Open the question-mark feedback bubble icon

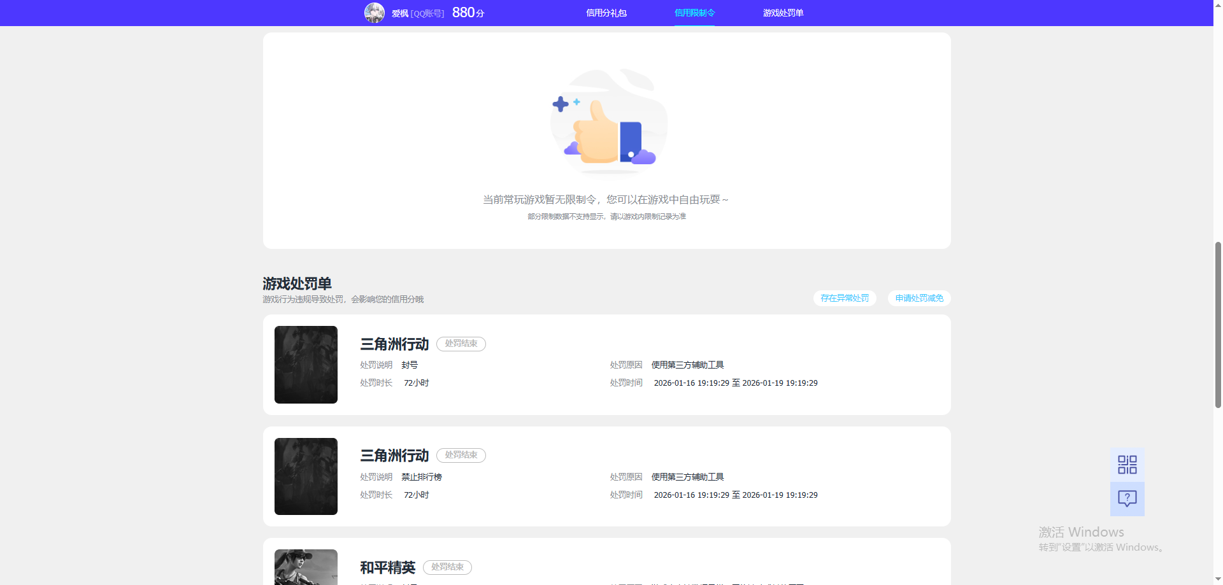click(x=1127, y=499)
